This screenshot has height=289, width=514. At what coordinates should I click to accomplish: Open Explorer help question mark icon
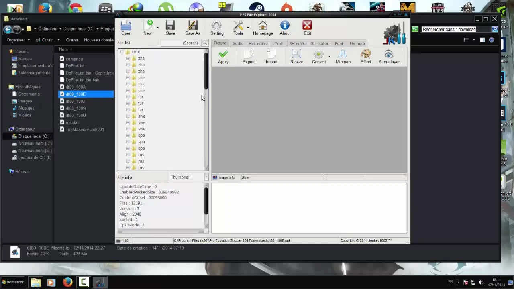(x=491, y=40)
